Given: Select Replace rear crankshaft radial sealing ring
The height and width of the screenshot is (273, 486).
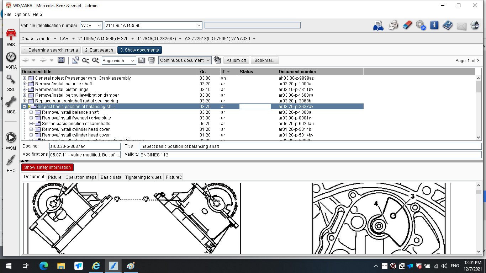Looking at the screenshot, I should click(x=76, y=101).
